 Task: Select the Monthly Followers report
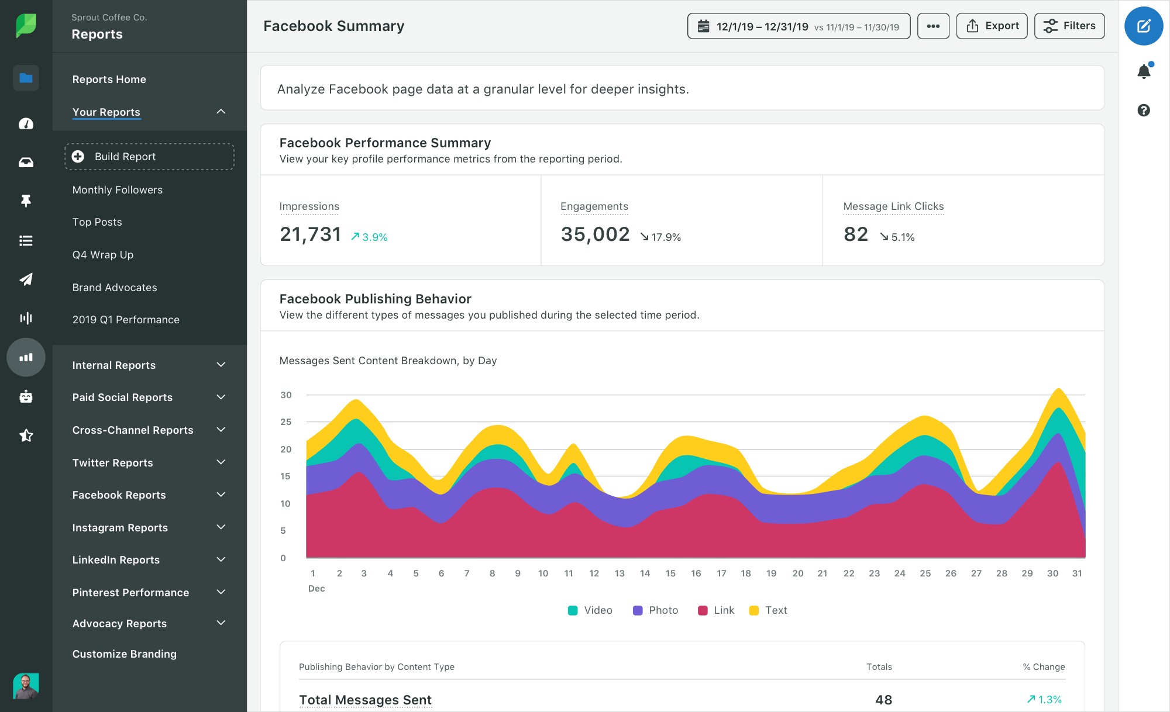(116, 189)
